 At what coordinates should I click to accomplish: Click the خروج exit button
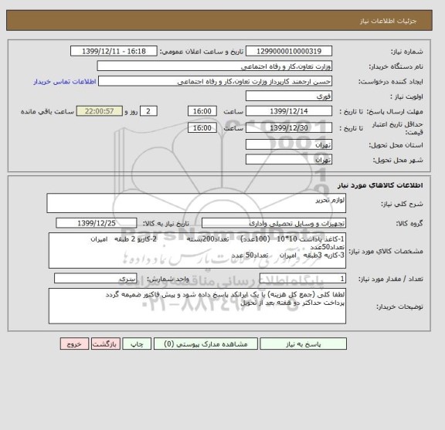pyautogui.click(x=74, y=344)
